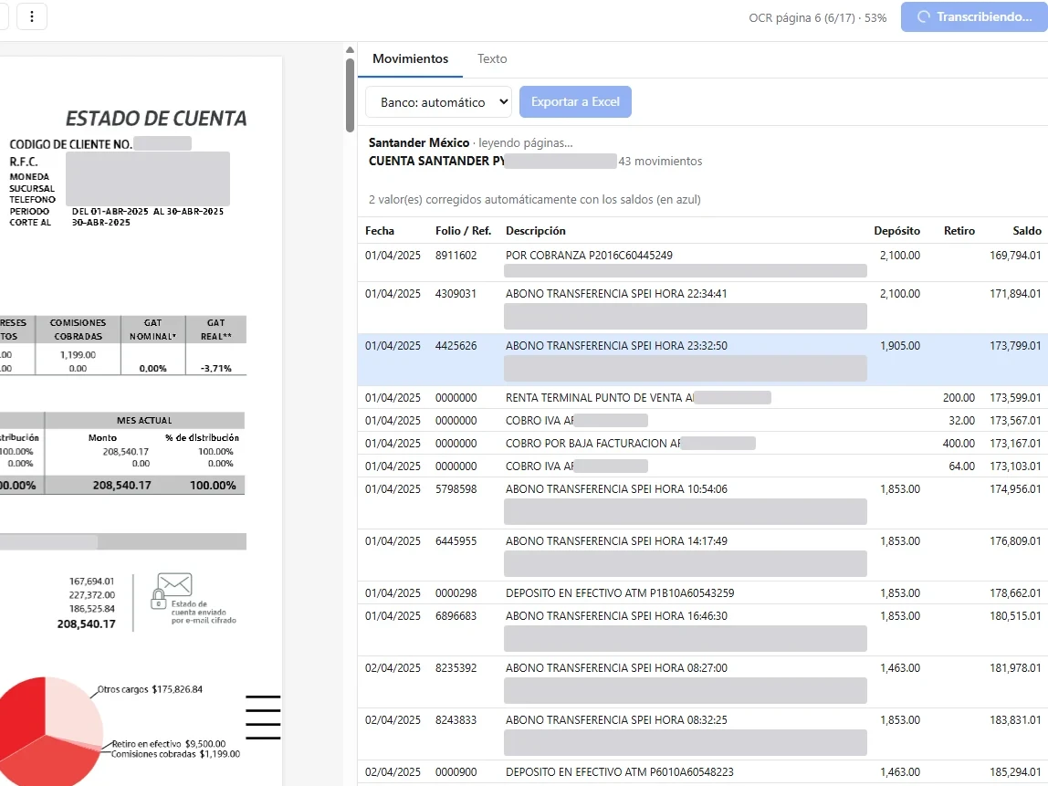Select the SPEI HORA 08:32:25 row
The image size is (1048, 786).
click(702, 735)
